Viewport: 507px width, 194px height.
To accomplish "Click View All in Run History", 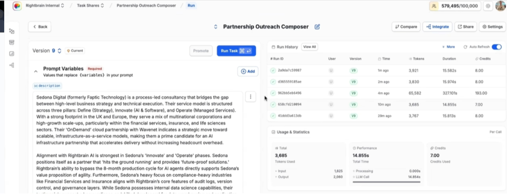I will pos(310,47).
